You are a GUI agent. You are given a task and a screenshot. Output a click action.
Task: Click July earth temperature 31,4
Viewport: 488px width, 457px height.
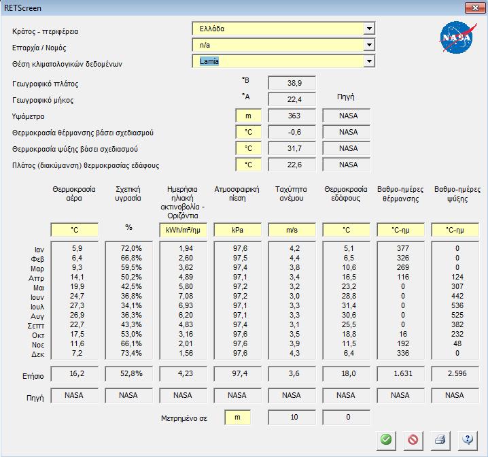(349, 305)
